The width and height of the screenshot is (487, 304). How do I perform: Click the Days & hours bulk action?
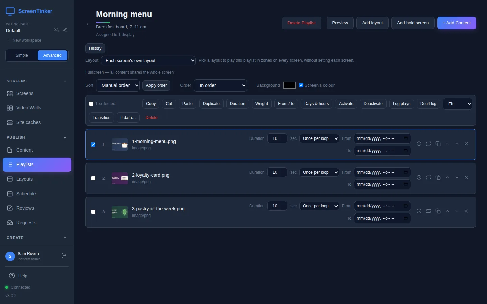click(317, 104)
